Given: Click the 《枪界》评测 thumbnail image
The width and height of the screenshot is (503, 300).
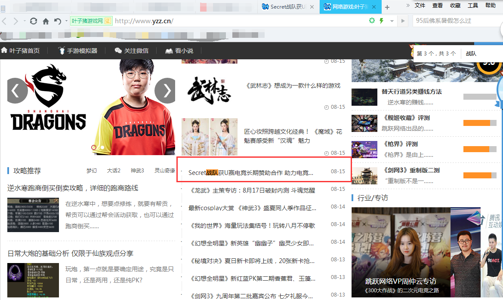Looking at the screenshot, I should [364, 150].
